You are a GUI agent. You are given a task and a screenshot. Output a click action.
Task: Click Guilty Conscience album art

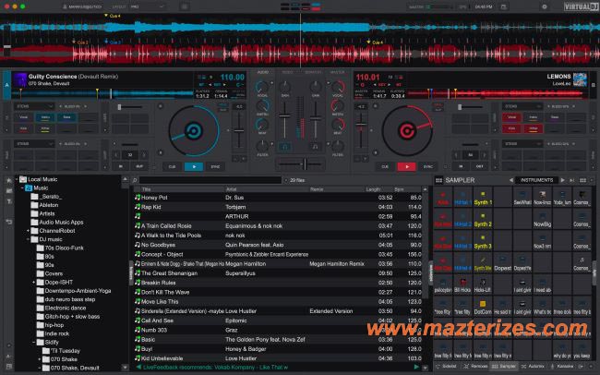pyautogui.click(x=19, y=79)
